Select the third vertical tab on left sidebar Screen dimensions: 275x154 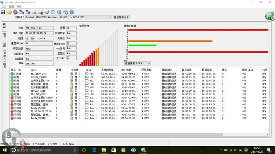point(4,45)
